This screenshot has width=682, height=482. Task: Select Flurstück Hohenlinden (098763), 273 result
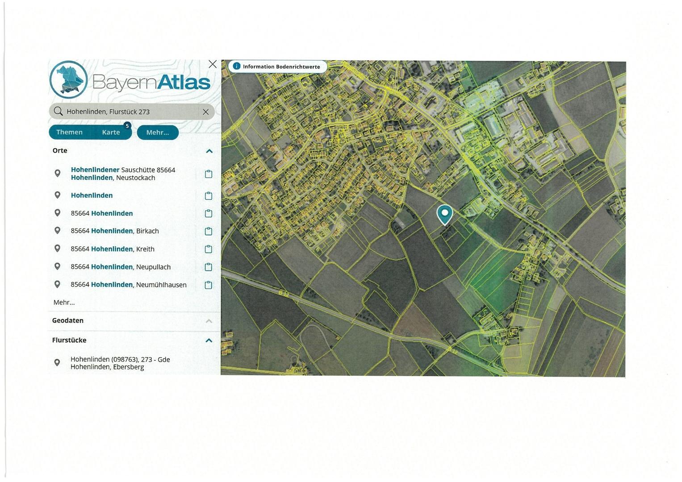tap(120, 363)
